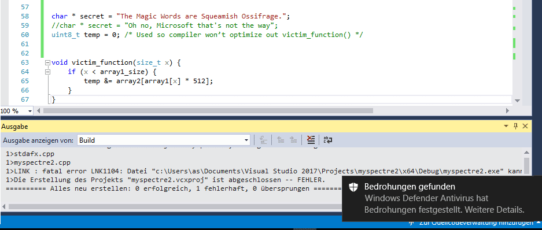Click 'temp &= array2[array1[x] * 512];' statement
Viewport: 542px width, 230px height.
point(149,81)
